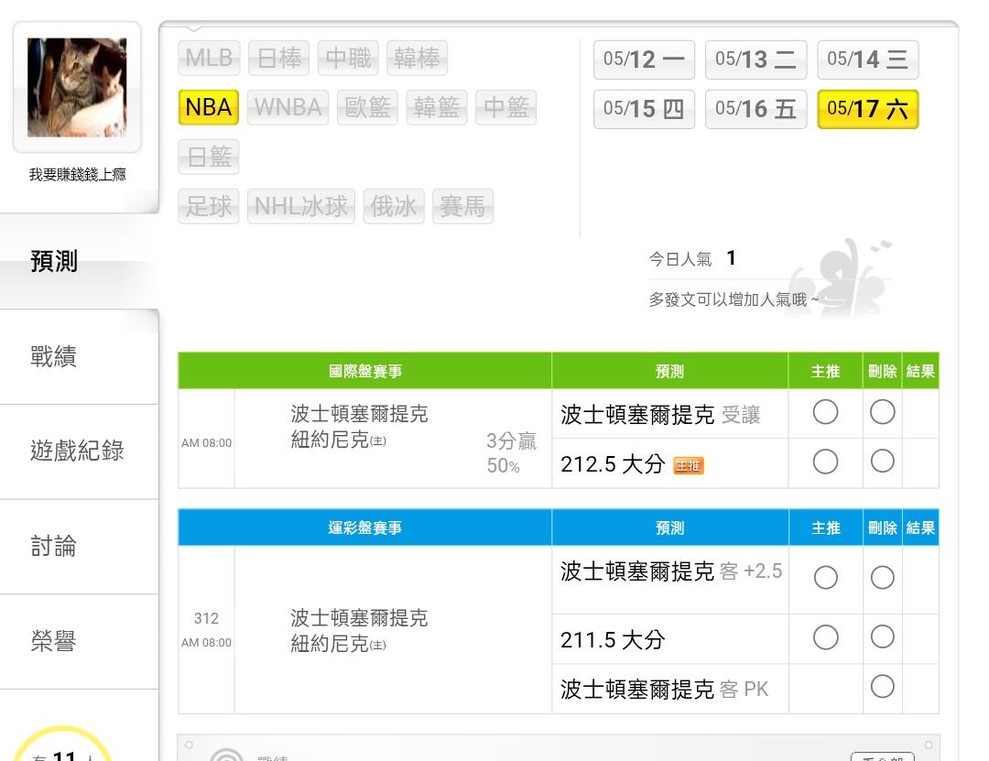The width and height of the screenshot is (989, 761).
Task: Select the 中籃 league tab
Action: [x=505, y=107]
